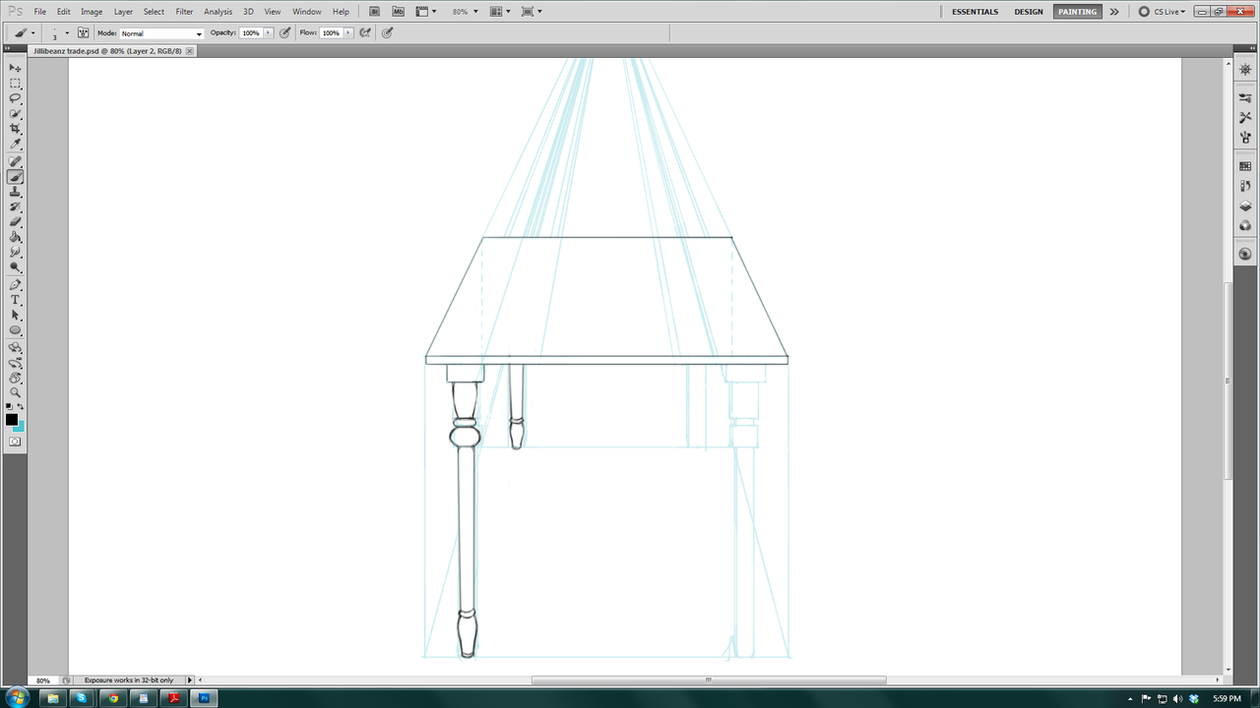Open the Image menu
1260x708 pixels.
92,12
